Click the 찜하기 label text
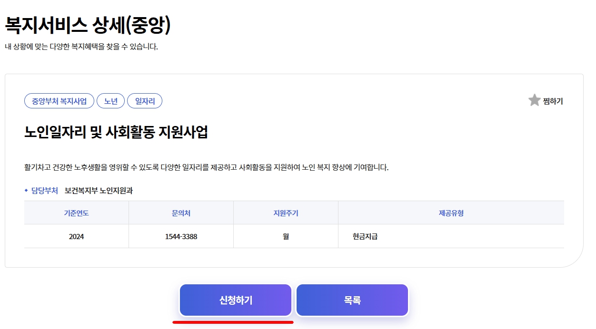This screenshot has width=596, height=329. tap(552, 100)
